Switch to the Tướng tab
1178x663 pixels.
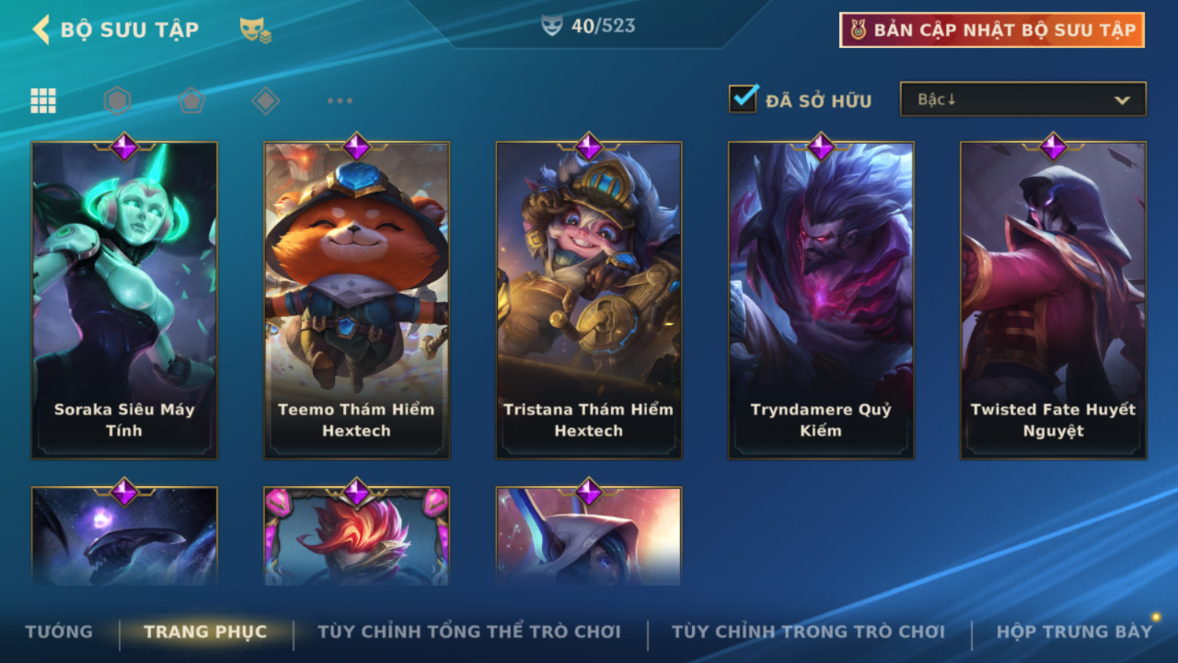point(59,632)
